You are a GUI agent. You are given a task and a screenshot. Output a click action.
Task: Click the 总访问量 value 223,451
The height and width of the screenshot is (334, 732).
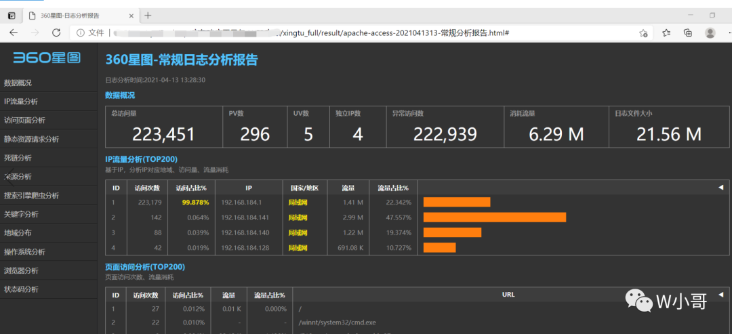(x=163, y=134)
